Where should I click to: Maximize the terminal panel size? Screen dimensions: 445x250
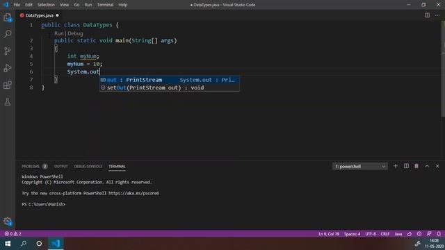[x=427, y=166]
